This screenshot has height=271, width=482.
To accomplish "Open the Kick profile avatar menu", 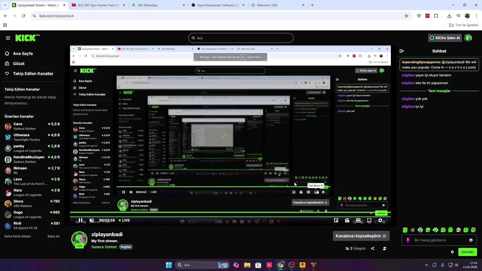I will [468, 38].
